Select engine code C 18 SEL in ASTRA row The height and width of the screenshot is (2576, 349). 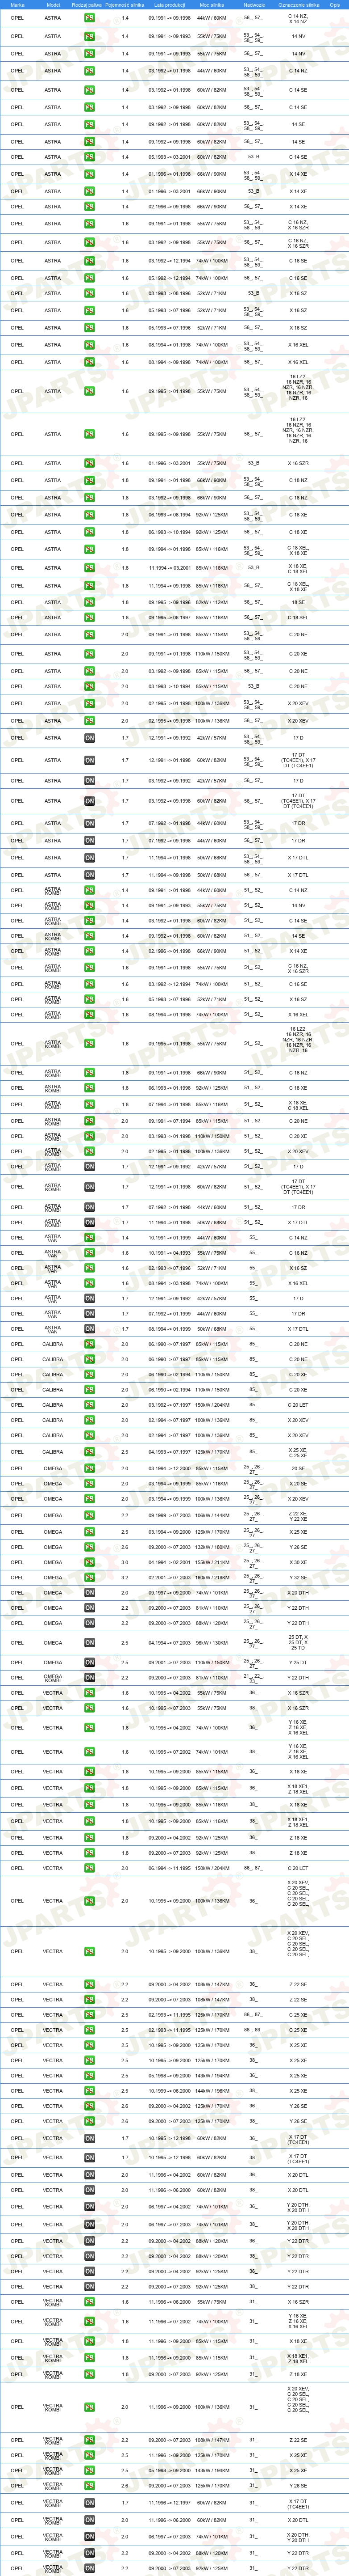(x=298, y=617)
